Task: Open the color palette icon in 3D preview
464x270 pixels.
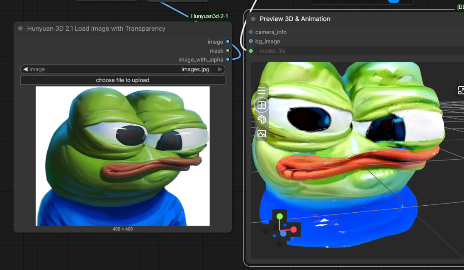Action: pyautogui.click(x=262, y=119)
